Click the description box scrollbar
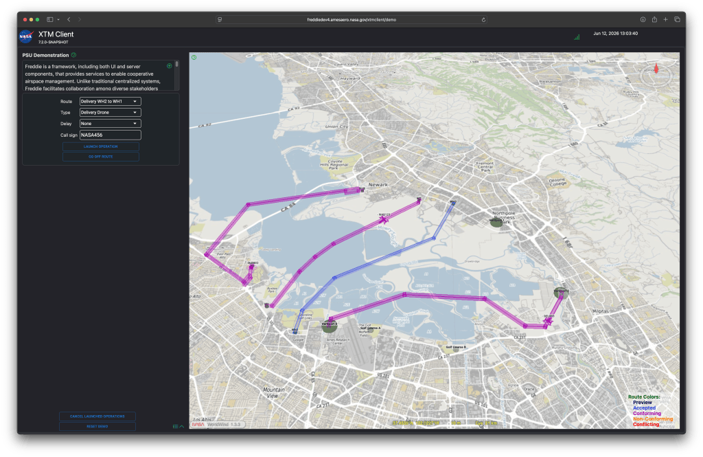This screenshot has height=457, width=703. (x=177, y=65)
